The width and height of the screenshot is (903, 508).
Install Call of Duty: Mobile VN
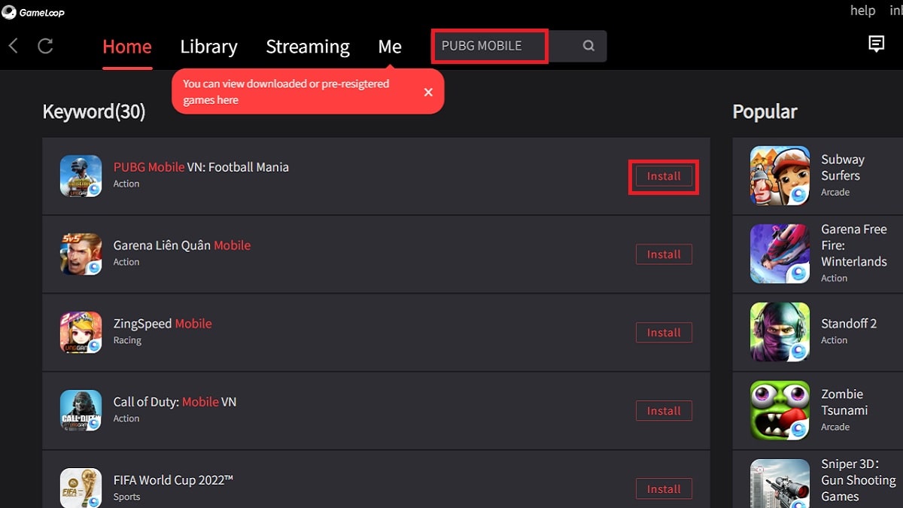pyautogui.click(x=664, y=411)
